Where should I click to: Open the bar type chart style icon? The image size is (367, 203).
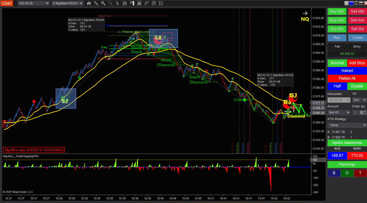[89, 3]
